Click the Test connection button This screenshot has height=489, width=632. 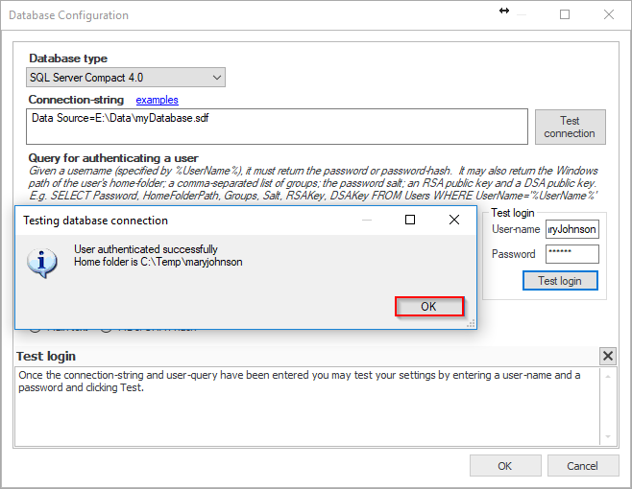point(570,127)
